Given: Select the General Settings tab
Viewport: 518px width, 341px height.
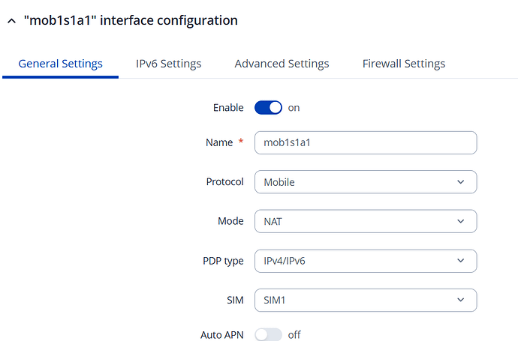Looking at the screenshot, I should pos(60,64).
